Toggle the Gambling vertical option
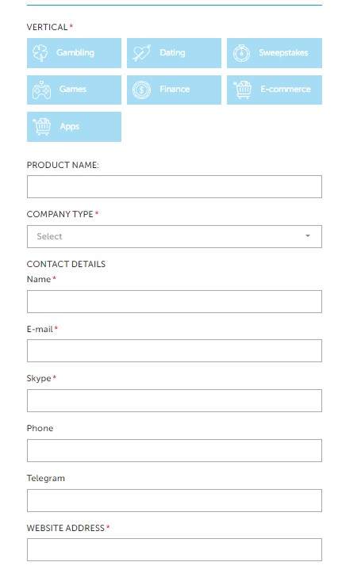This screenshot has width=338, height=581. tap(75, 53)
